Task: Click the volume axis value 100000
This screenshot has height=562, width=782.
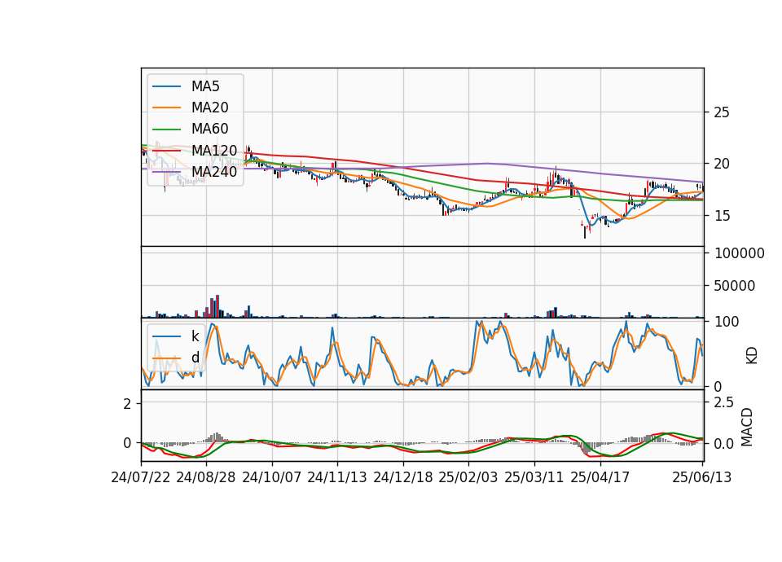Action: tap(740, 253)
